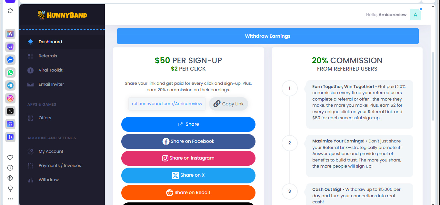This screenshot has height=205, width=440.
Task: Click the Withdraw Earnings button
Action: coord(268,36)
